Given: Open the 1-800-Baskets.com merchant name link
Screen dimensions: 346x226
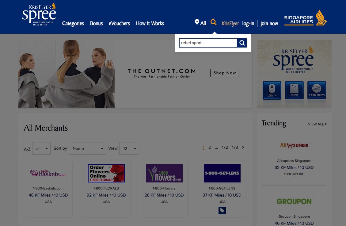Looking at the screenshot, I should (x=48, y=188).
